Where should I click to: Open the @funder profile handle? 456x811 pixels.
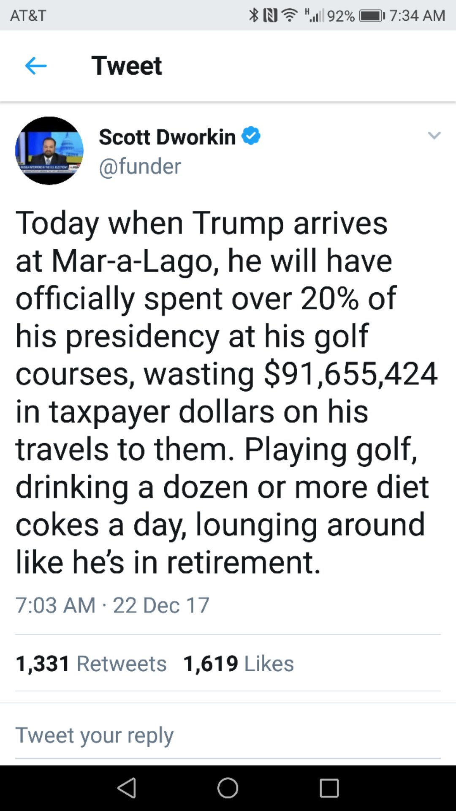[x=140, y=166]
